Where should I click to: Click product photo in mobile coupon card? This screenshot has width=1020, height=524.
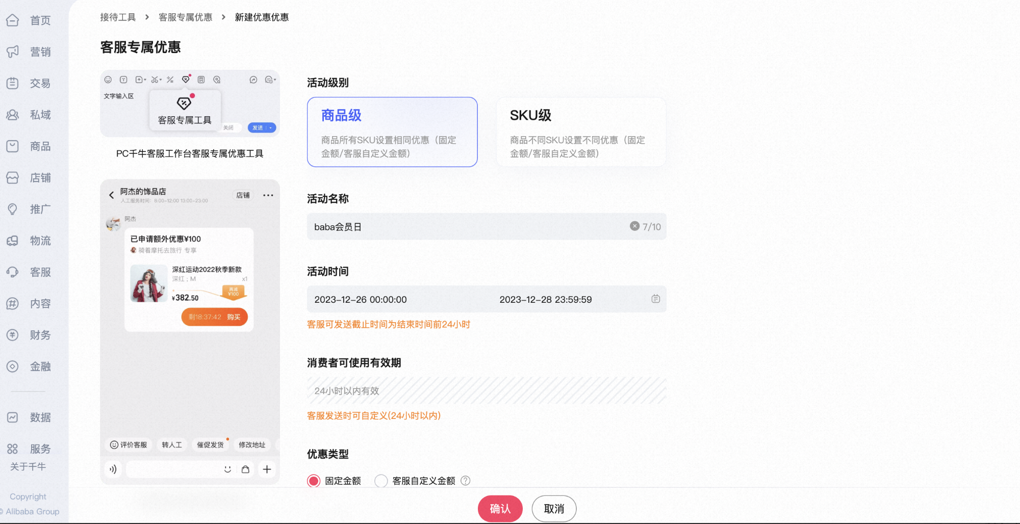click(148, 283)
